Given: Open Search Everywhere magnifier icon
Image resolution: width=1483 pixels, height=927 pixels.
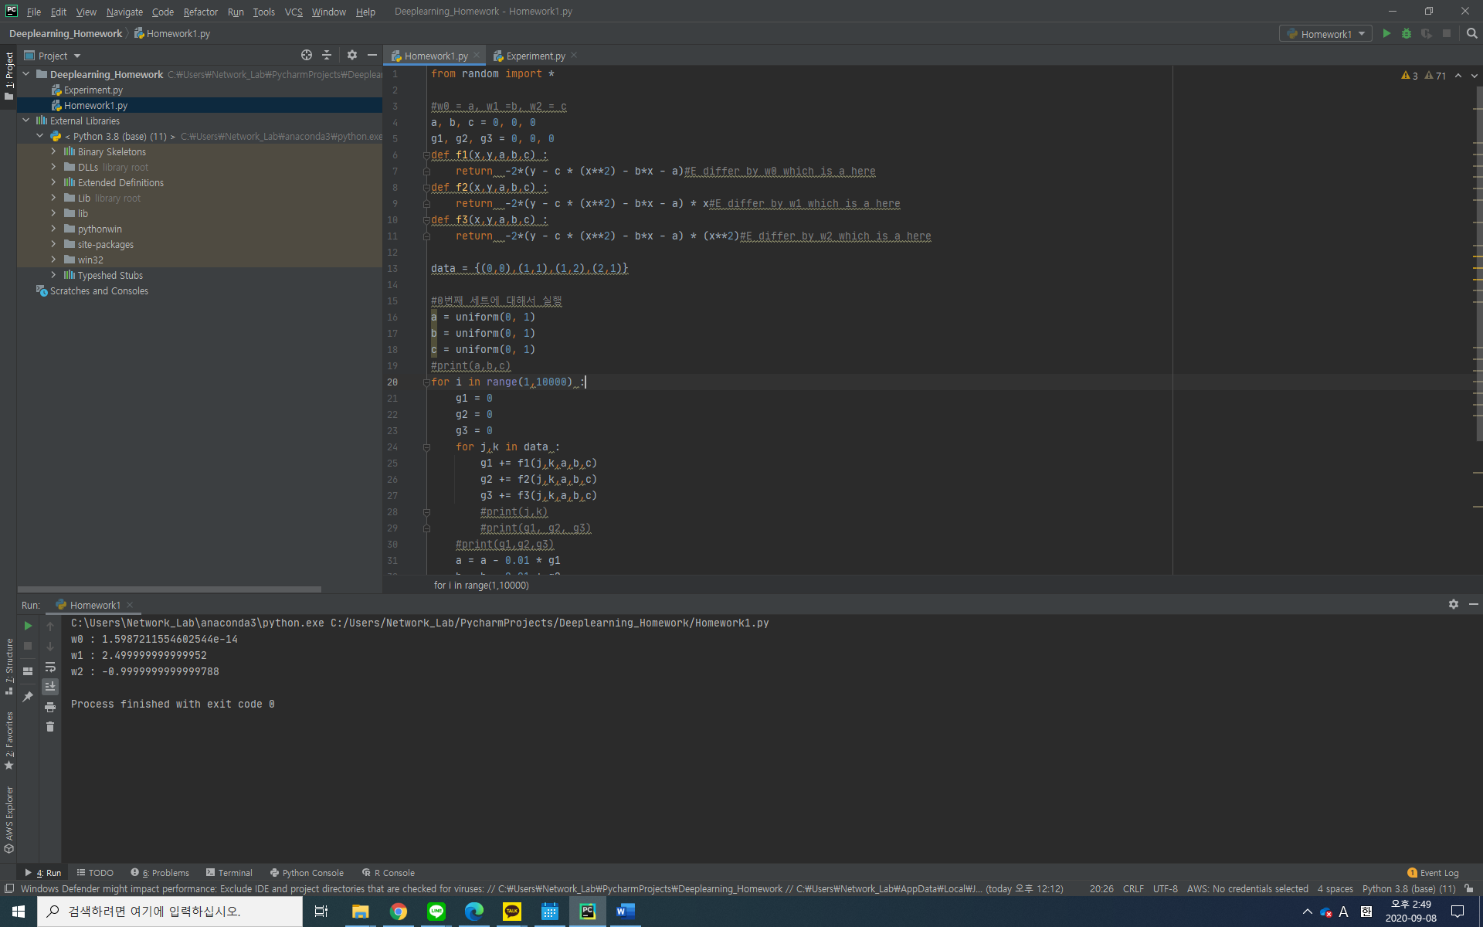Looking at the screenshot, I should (1471, 34).
